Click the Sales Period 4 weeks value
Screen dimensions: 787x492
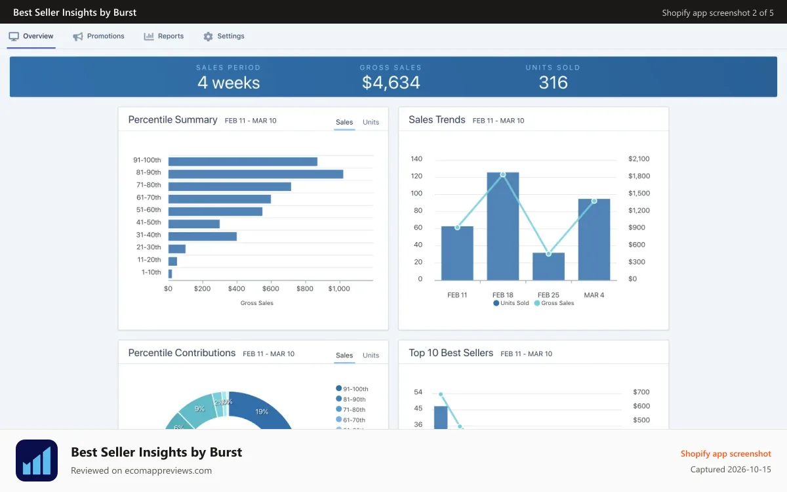[x=228, y=83]
